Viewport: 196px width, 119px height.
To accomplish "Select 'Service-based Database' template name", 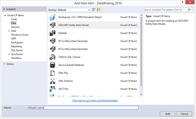I will [71, 65].
